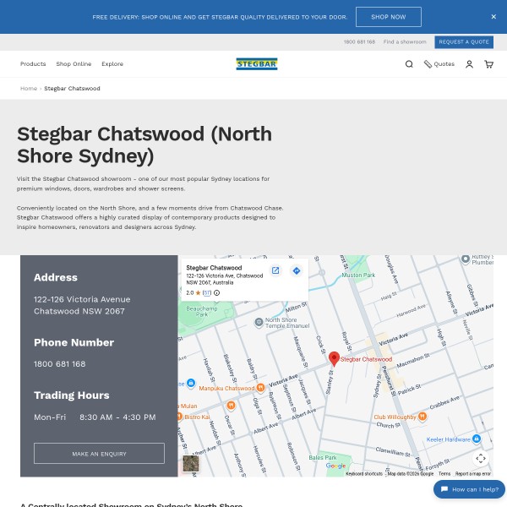Toggle satellite view thumbnail on map
Screen dimensions: 507x507
191,463
